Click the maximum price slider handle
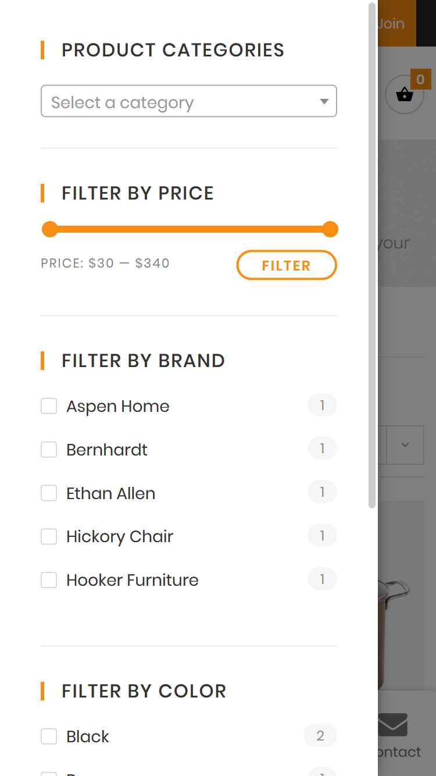Screen dimensions: 436x776 tap(330, 229)
